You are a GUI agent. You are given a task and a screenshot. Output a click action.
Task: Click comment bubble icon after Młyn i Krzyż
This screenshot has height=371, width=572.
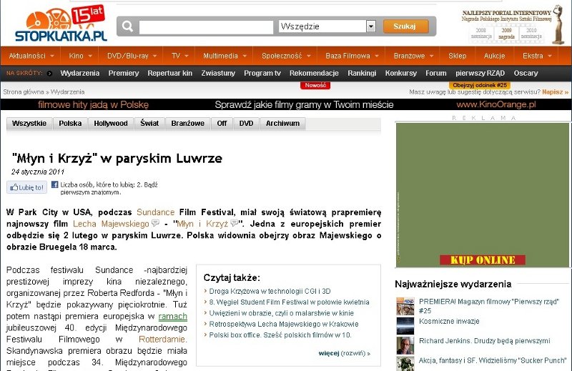[235, 224]
